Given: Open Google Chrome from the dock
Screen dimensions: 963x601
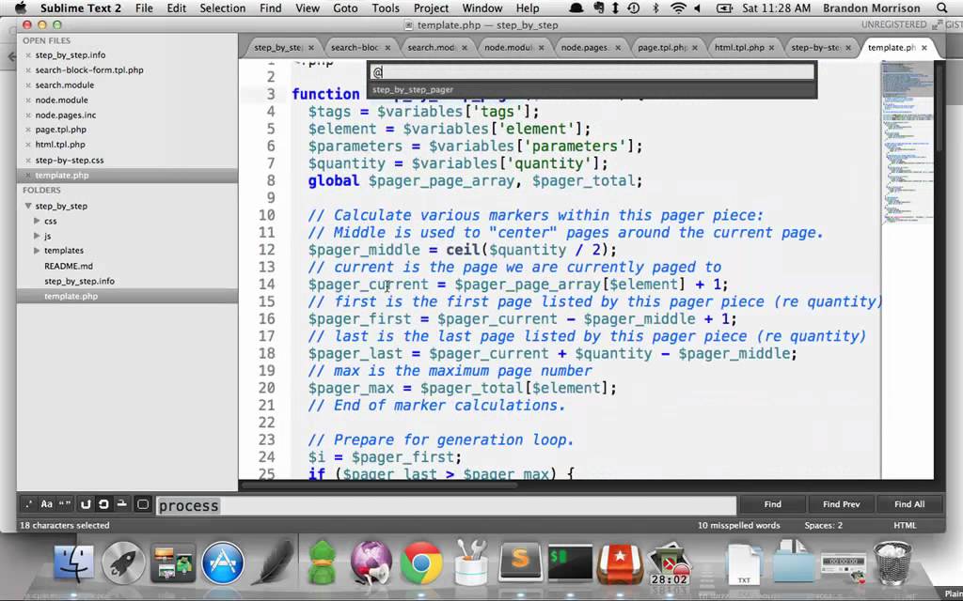Looking at the screenshot, I should (421, 562).
